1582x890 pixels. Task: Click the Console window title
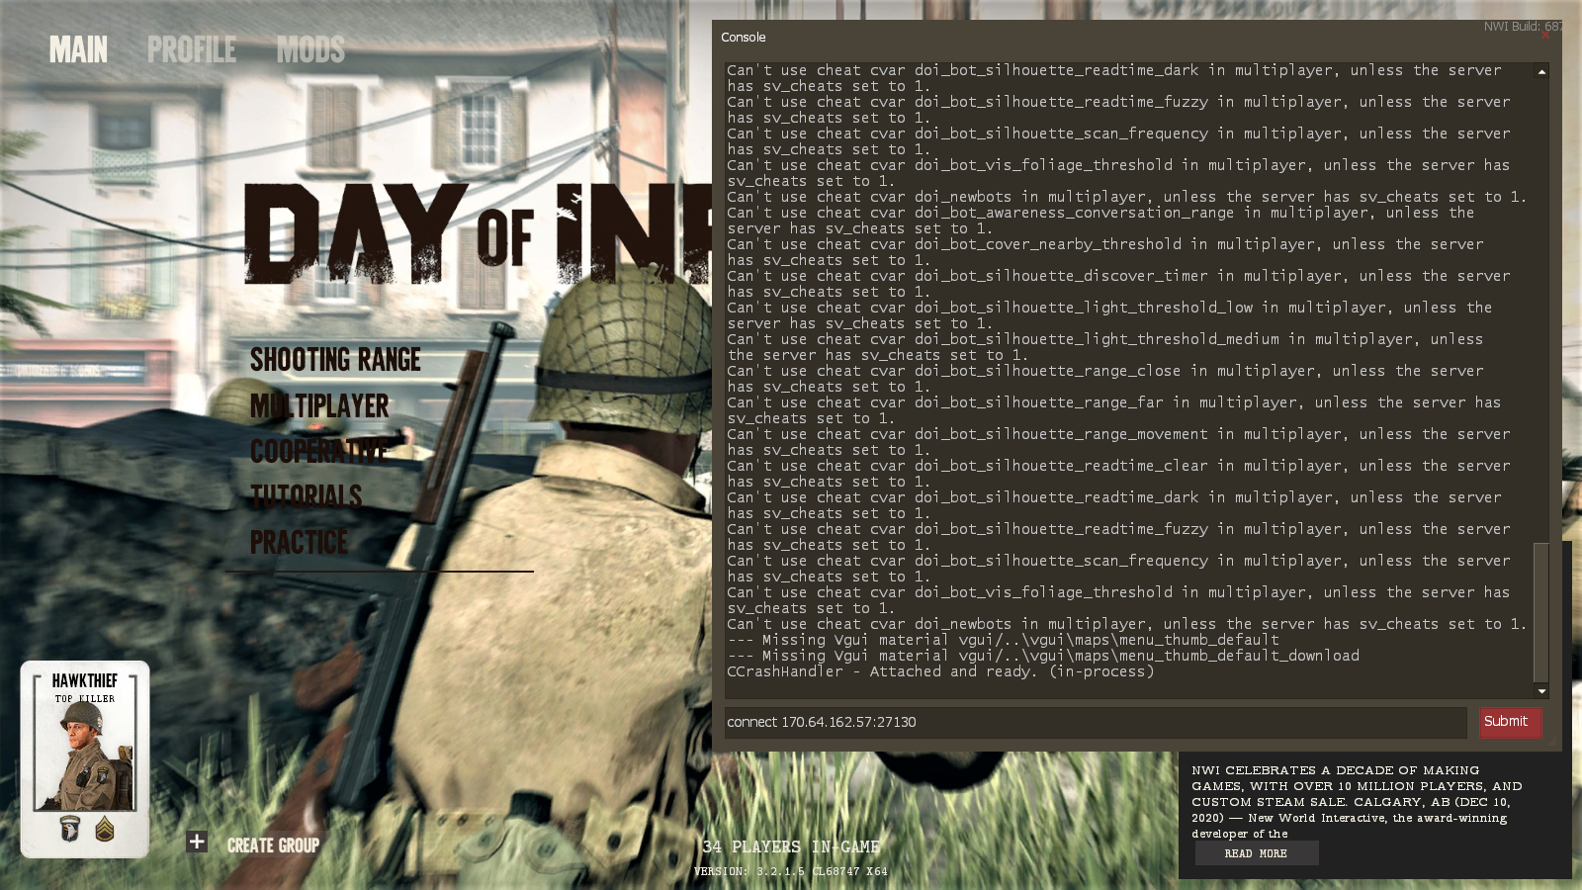pos(744,38)
